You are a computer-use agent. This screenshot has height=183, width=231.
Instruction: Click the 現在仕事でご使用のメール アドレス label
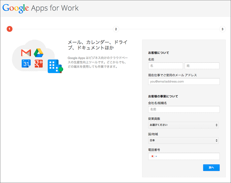tap(172, 75)
